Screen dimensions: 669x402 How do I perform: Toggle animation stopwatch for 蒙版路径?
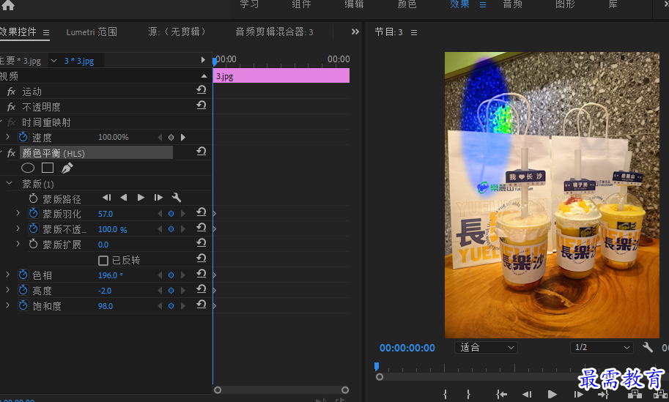(33, 198)
